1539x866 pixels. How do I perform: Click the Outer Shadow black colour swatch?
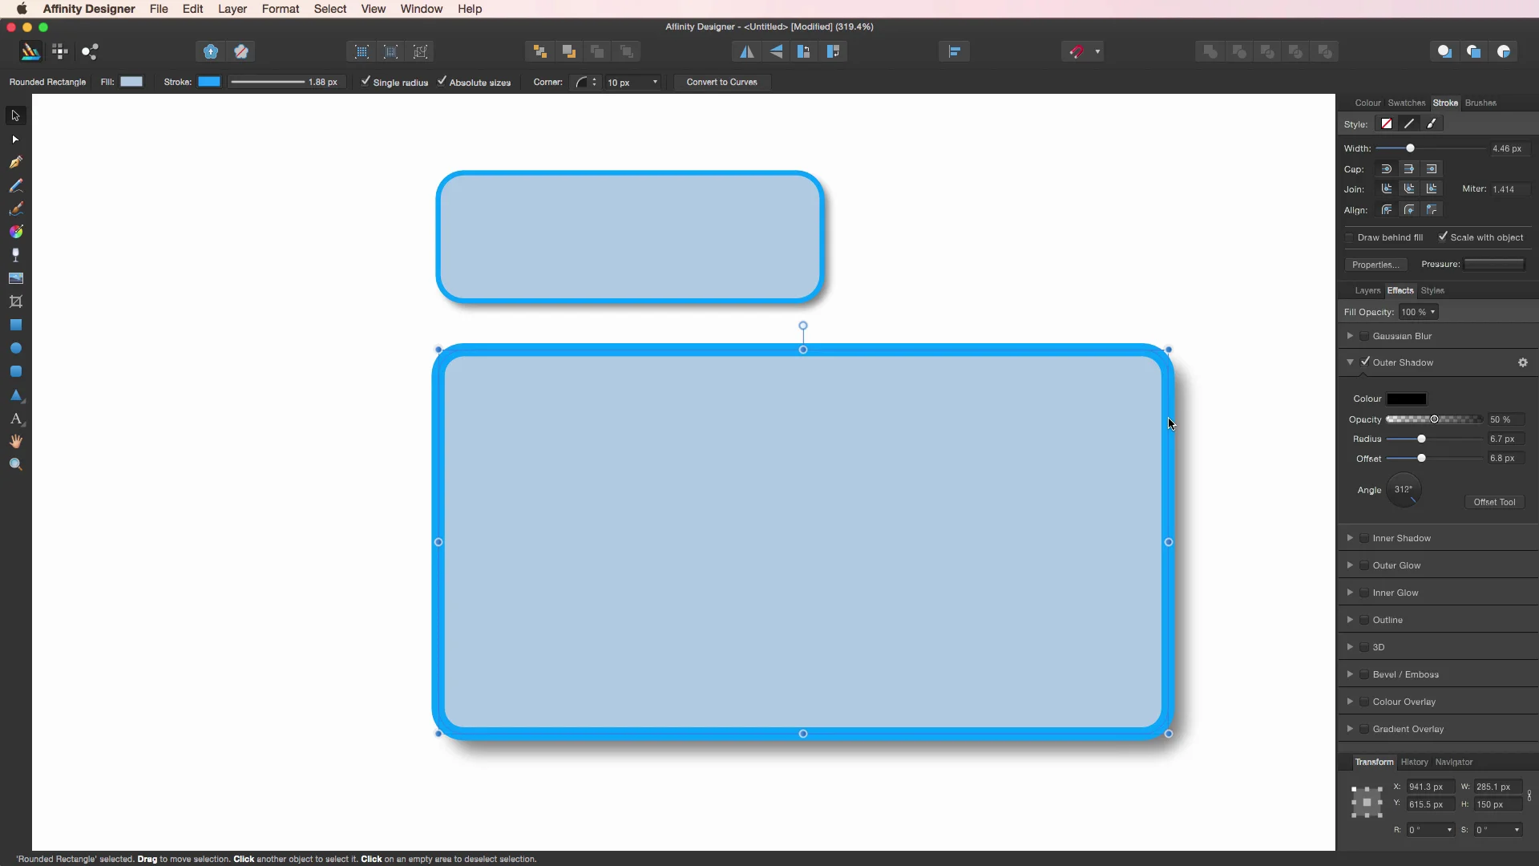pos(1406,399)
